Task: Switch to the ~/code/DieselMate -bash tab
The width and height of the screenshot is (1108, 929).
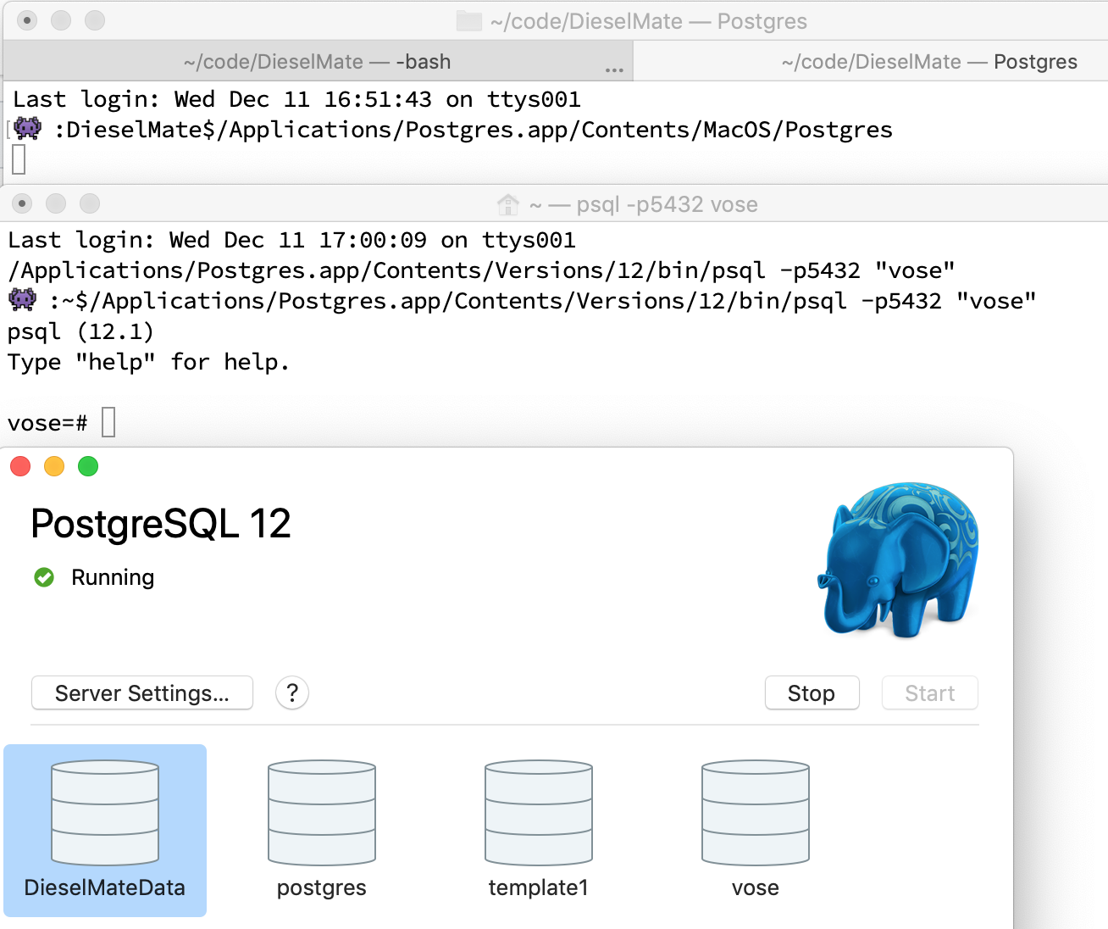Action: 318,62
